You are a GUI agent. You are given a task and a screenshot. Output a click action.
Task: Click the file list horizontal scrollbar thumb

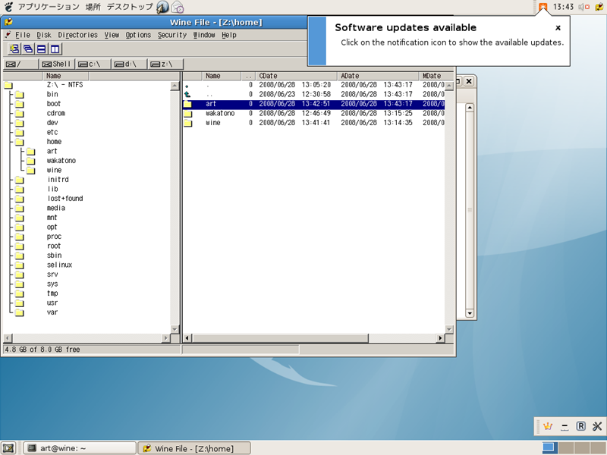pyautogui.click(x=280, y=338)
